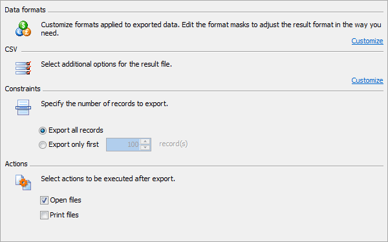The width and height of the screenshot is (388, 242).
Task: Click the CSV options checklist icon
Action: tap(23, 68)
